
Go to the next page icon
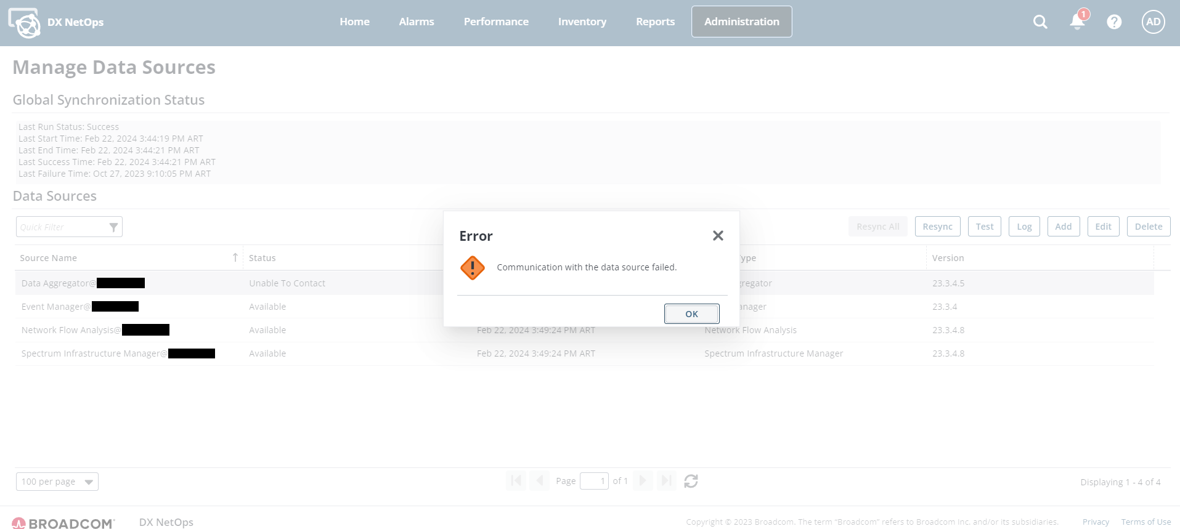[643, 481]
